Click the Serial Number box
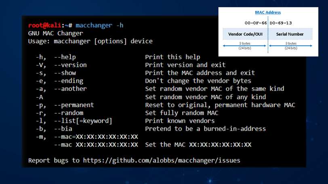The image size is (328, 184). click(x=290, y=34)
